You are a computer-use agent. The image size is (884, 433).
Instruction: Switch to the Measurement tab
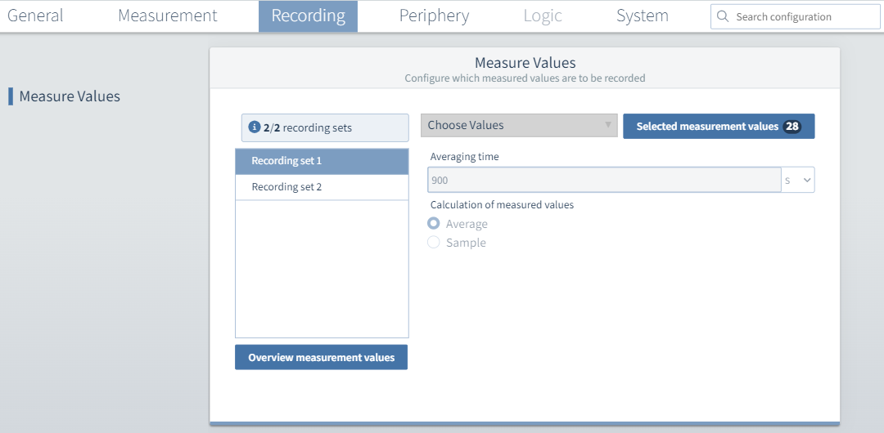click(x=168, y=16)
